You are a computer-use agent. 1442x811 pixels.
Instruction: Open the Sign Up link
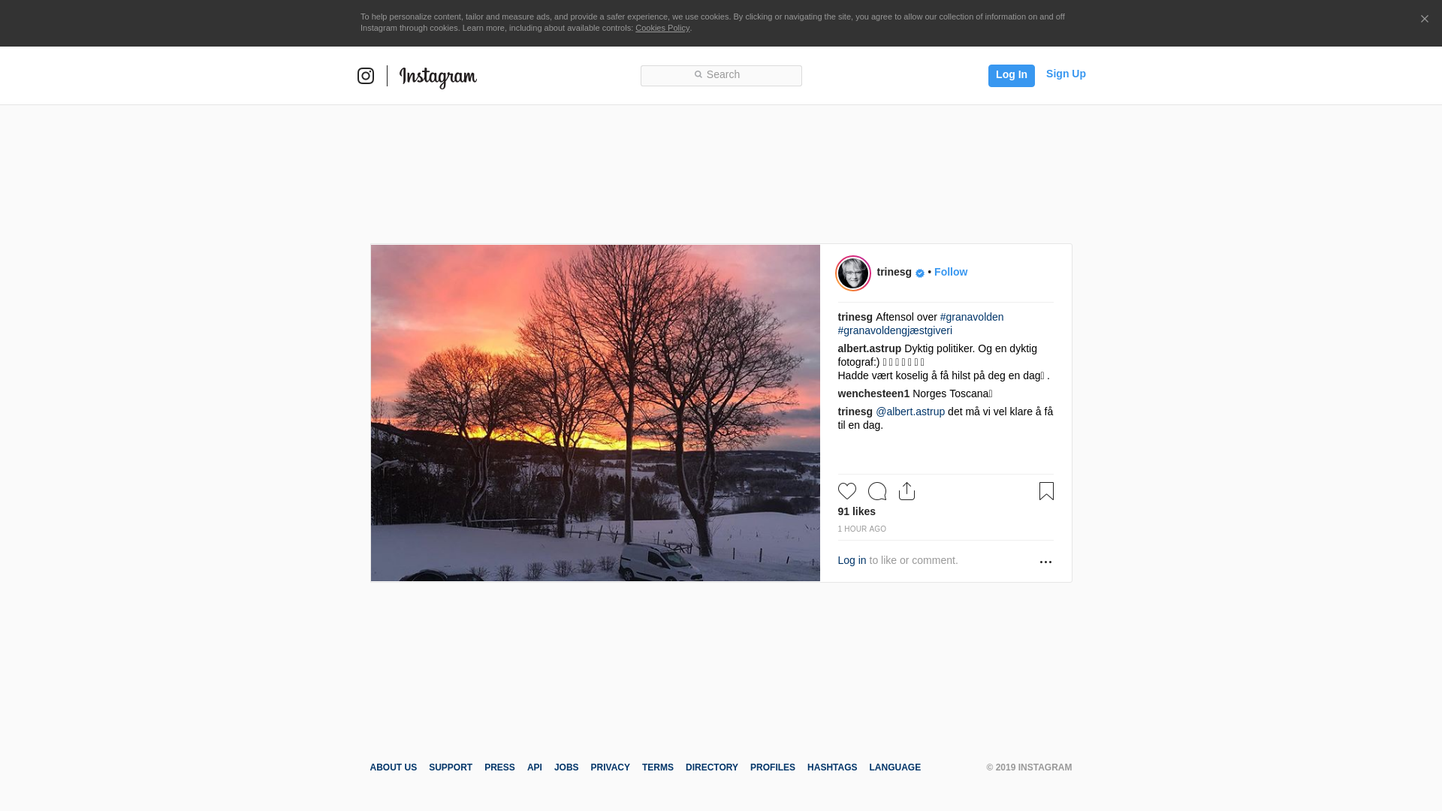pyautogui.click(x=1066, y=74)
